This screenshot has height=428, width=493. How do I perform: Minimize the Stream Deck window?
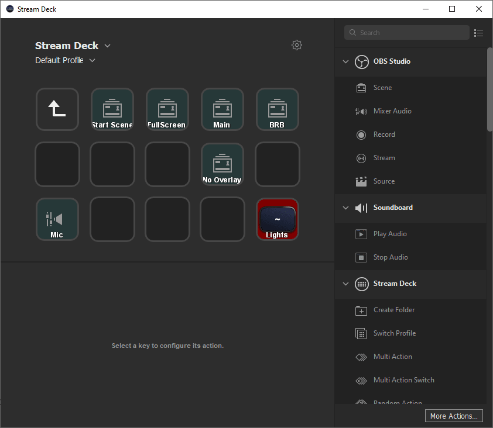426,9
